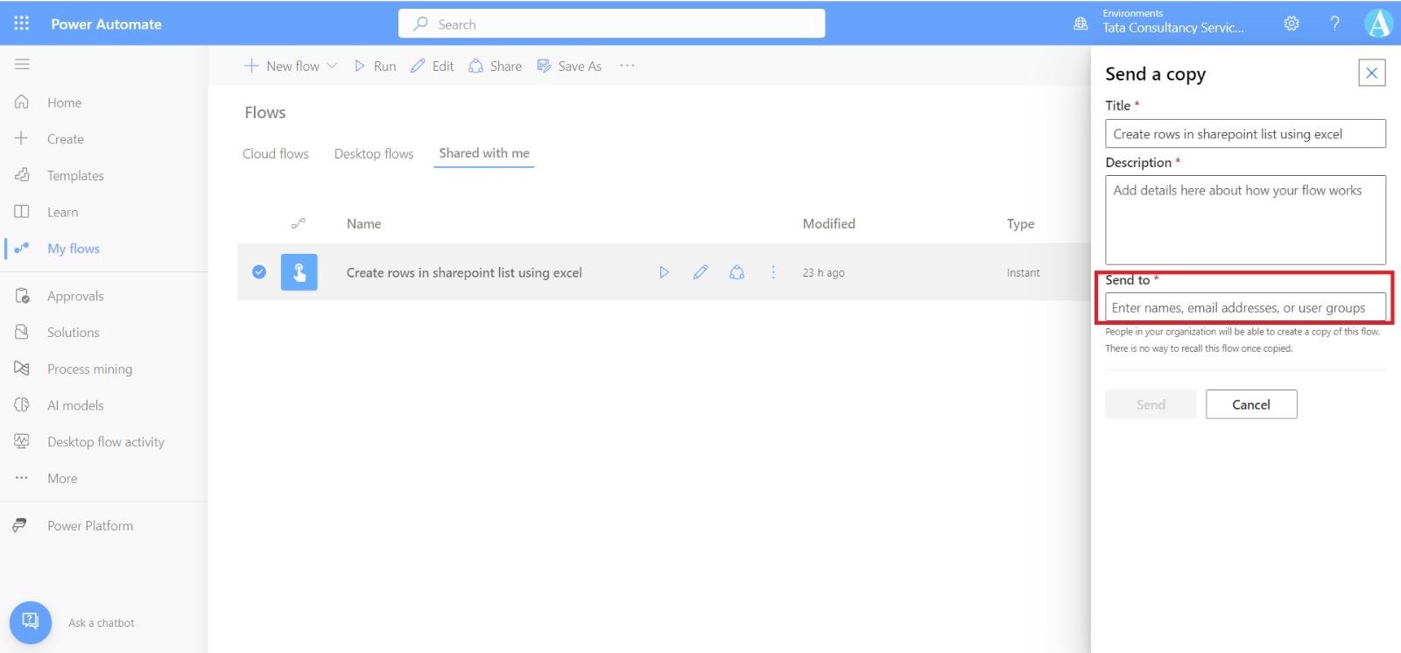Click Save As in the toolbar
Image resolution: width=1401 pixels, height=653 pixels.
pos(570,66)
